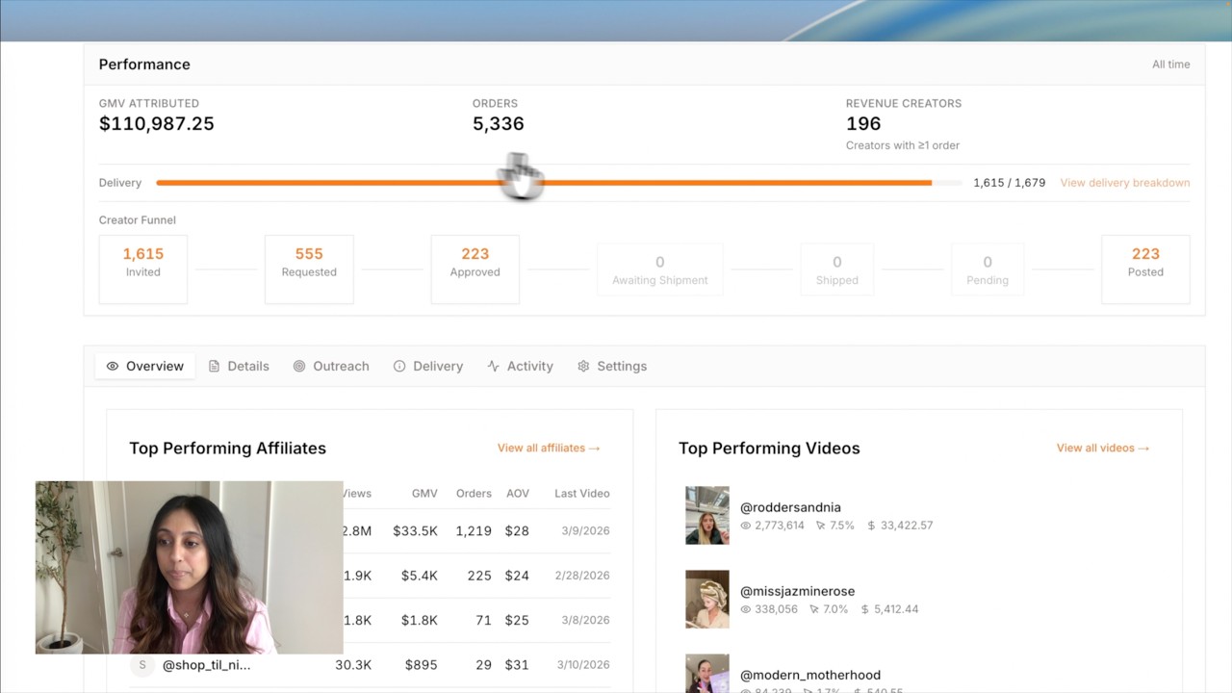Click the document icon beside Details
This screenshot has height=693, width=1232.
point(214,366)
